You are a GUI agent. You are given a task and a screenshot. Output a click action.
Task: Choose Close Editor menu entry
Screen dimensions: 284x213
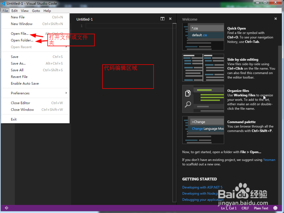[x=35, y=103]
